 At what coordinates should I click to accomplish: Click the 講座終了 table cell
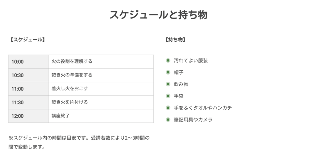tap(101, 116)
